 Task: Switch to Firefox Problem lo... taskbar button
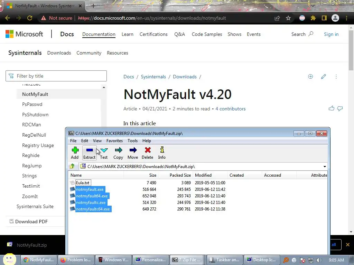point(76,260)
